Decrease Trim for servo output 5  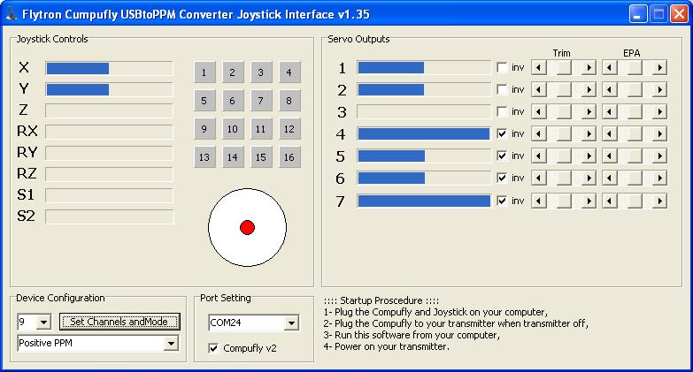click(x=538, y=156)
